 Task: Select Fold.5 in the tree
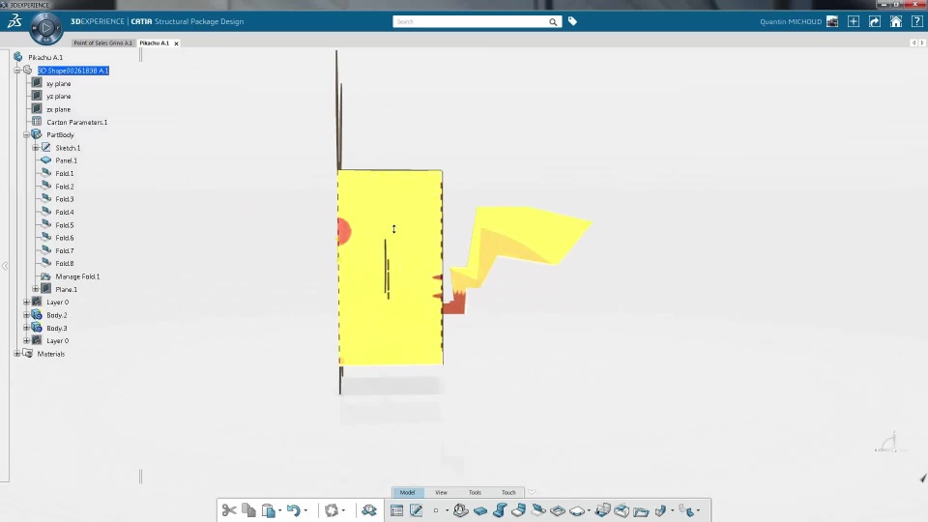click(65, 225)
